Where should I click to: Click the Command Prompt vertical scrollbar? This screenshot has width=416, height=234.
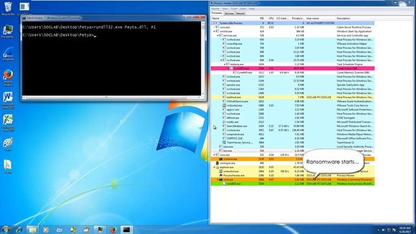coord(203,58)
